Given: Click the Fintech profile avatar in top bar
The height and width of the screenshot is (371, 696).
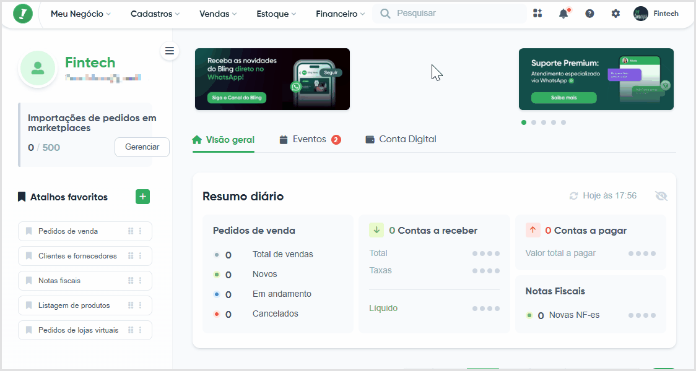Looking at the screenshot, I should point(640,14).
